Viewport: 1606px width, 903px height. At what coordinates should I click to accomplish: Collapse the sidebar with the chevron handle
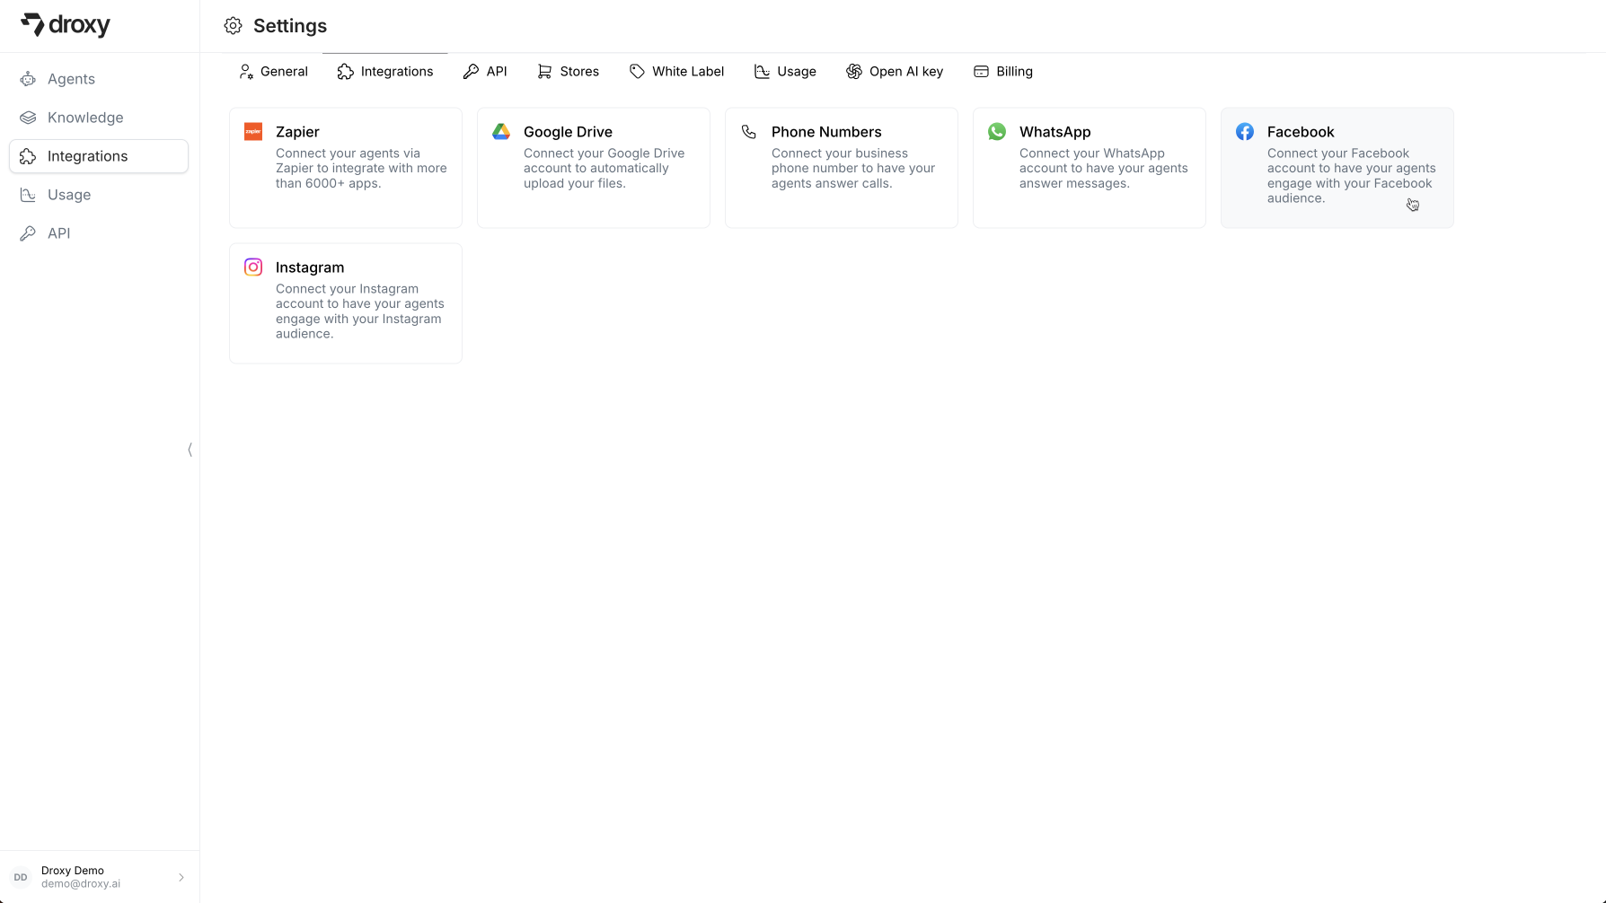[x=190, y=450]
